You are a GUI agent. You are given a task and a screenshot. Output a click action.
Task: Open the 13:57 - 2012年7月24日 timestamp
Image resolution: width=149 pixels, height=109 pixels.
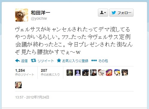click(x=32, y=97)
